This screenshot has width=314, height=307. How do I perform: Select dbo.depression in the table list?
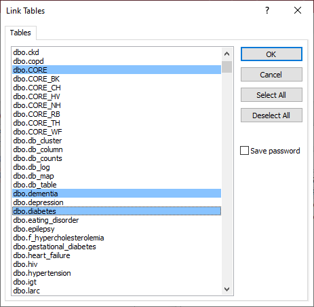[117, 202]
